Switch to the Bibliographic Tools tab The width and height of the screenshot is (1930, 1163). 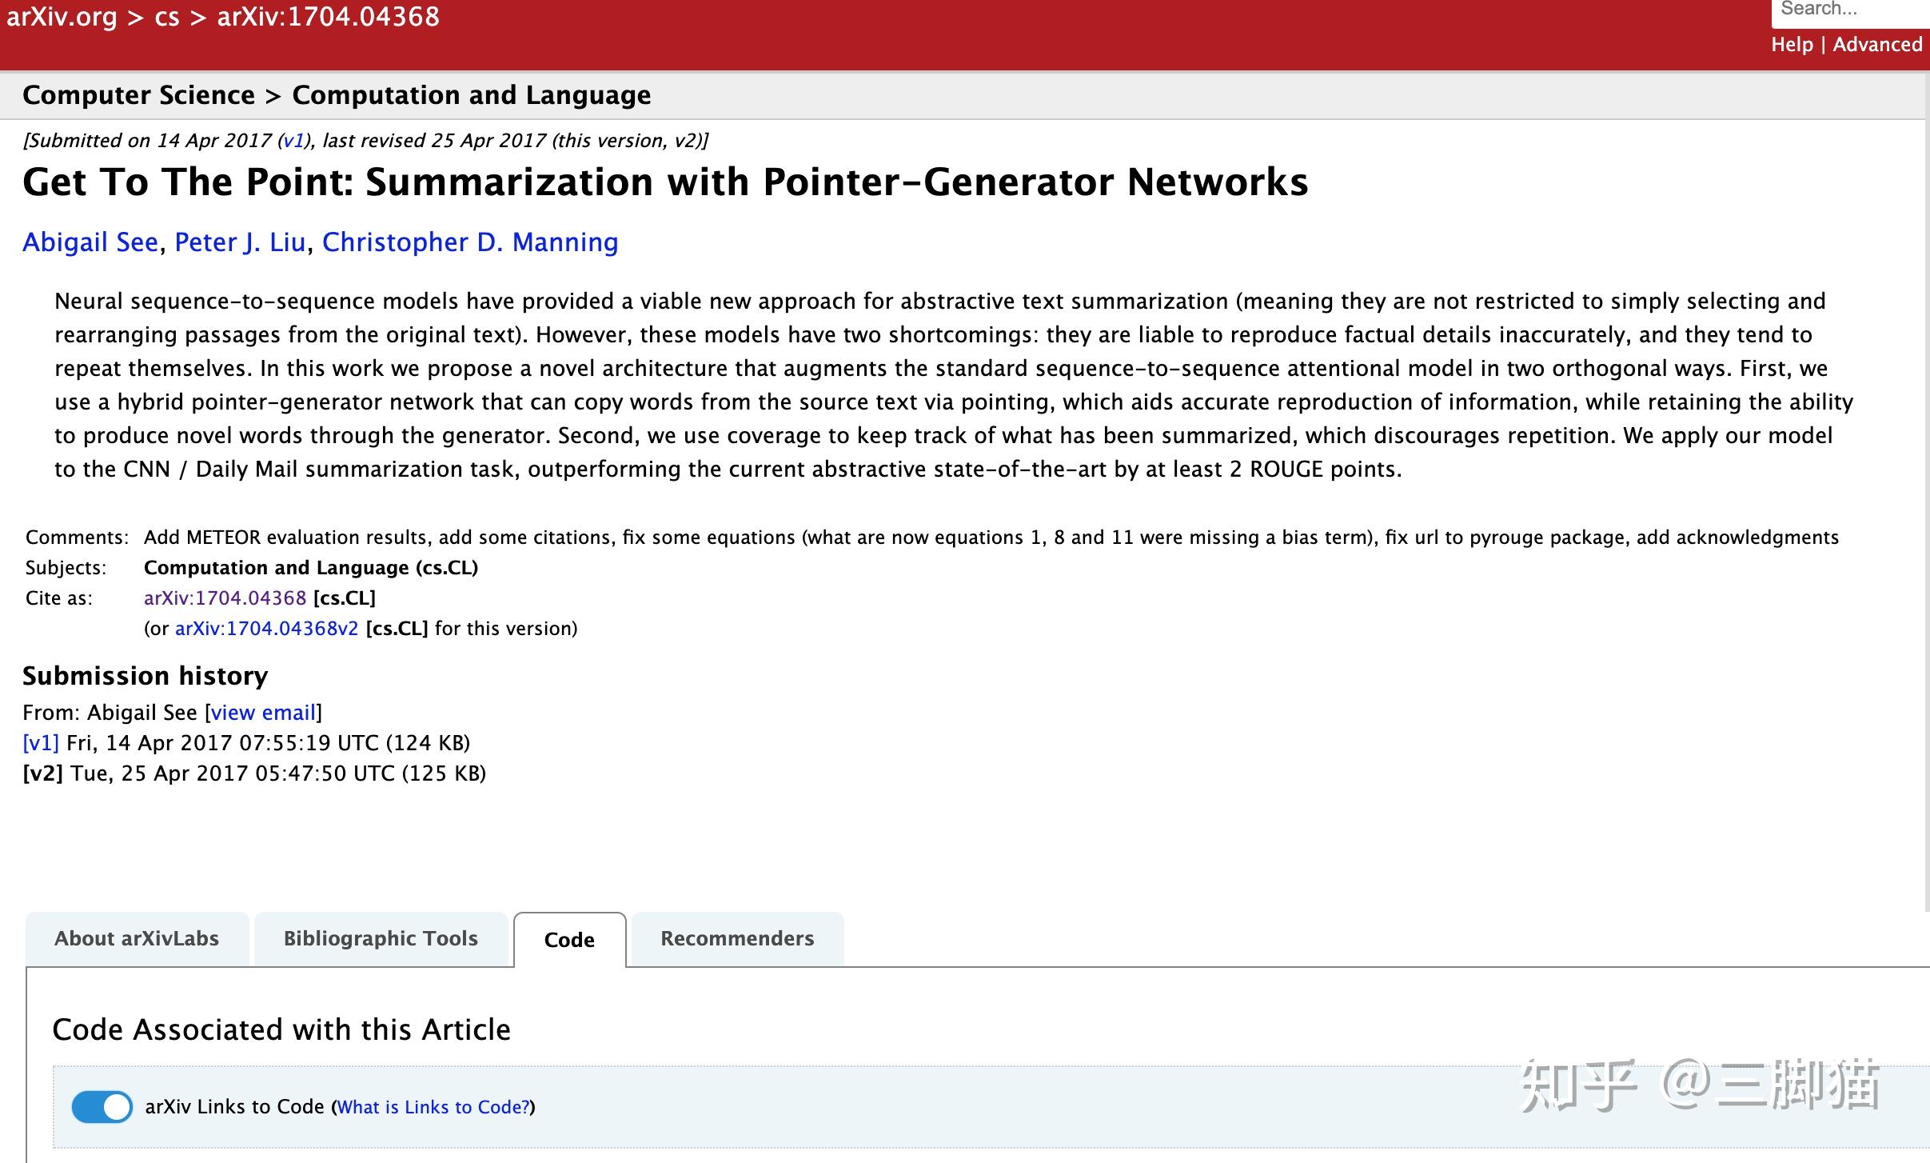coord(381,937)
